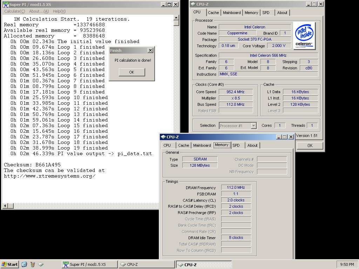This screenshot has width=359, height=269.
Task: Click the SDRAM type field
Action: point(200,159)
